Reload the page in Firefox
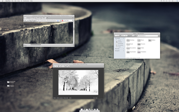Viewport: 179px width, 112px height. [x=31, y=20]
